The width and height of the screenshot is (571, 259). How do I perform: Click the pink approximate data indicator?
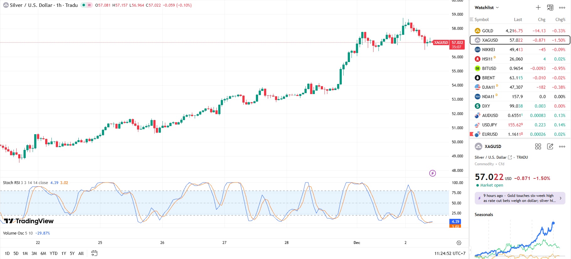[x=89, y=5]
